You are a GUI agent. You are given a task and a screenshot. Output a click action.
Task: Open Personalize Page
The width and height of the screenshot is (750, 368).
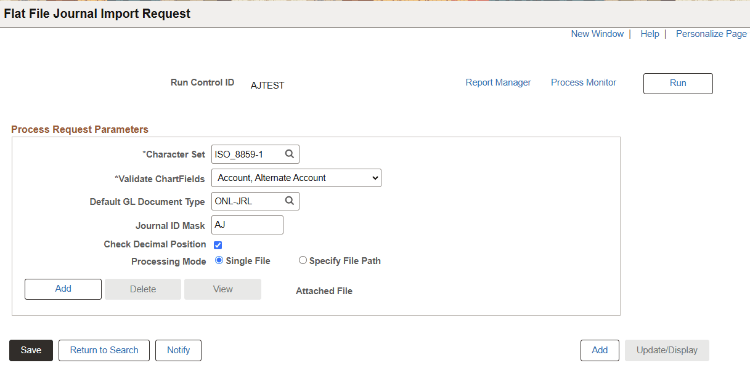(711, 34)
